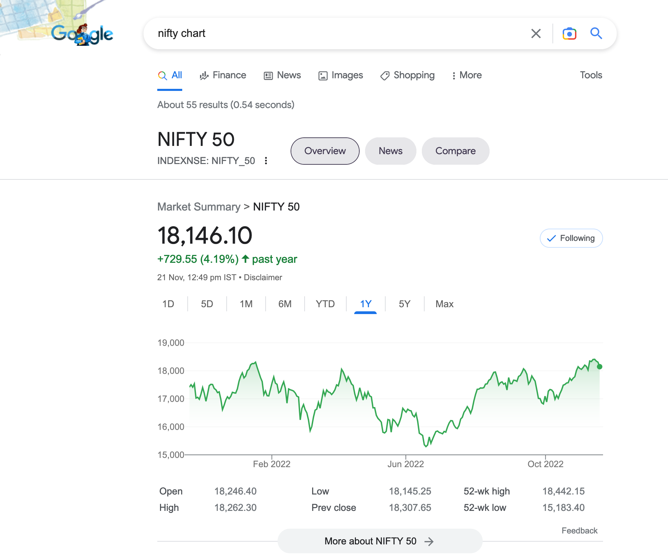The image size is (668, 556).
Task: Open the Finance search tab
Action: coord(223,75)
